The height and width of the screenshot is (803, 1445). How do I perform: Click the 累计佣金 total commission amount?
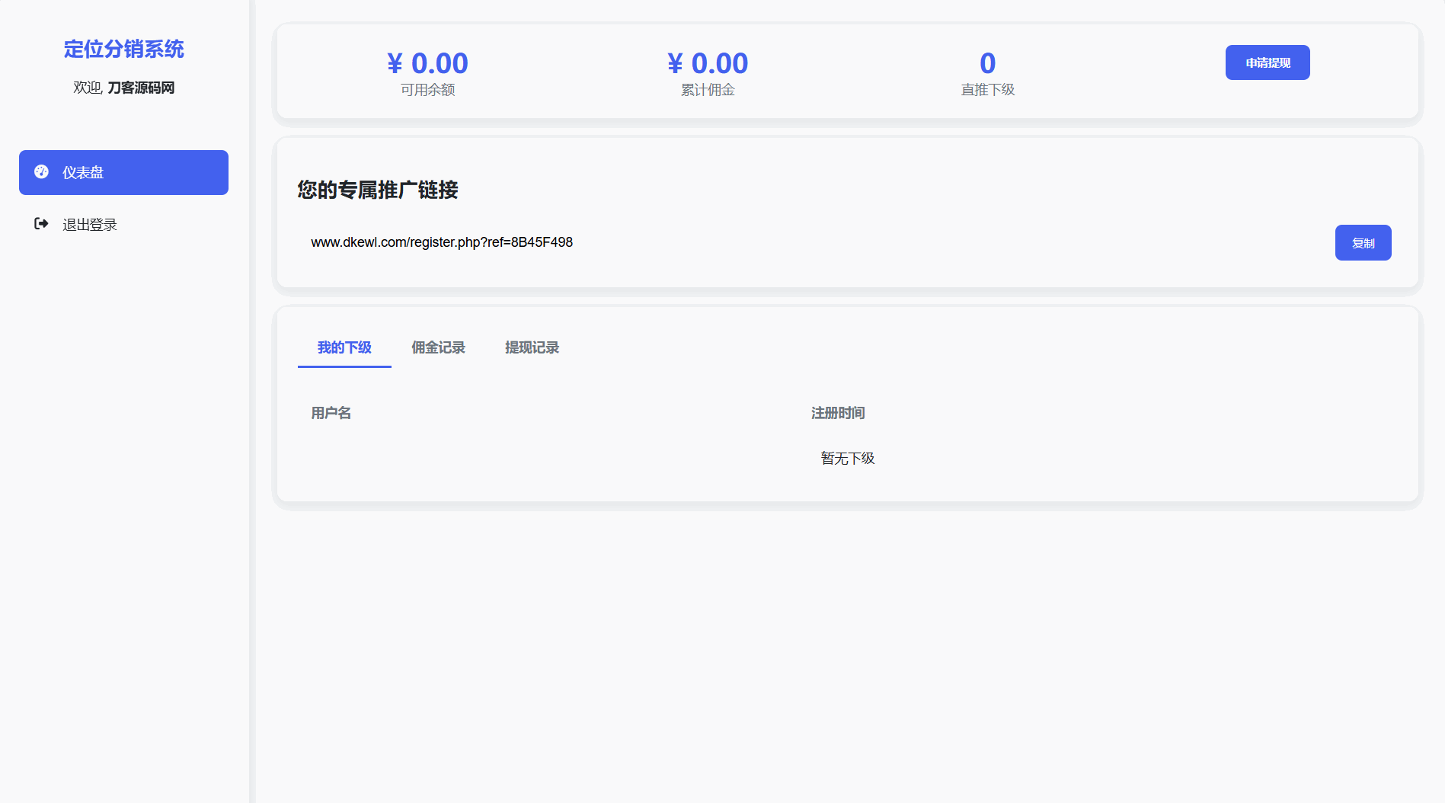708,63
